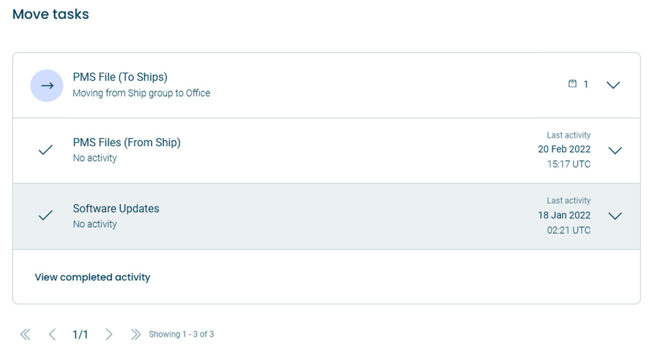The width and height of the screenshot is (649, 350).
Task: Click the 1/1 page indicator
Action: click(x=81, y=334)
